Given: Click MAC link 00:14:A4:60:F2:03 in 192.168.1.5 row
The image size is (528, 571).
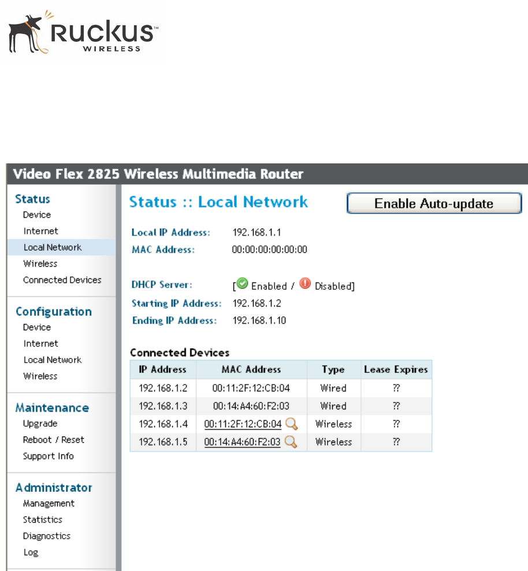Looking at the screenshot, I should click(x=242, y=442).
